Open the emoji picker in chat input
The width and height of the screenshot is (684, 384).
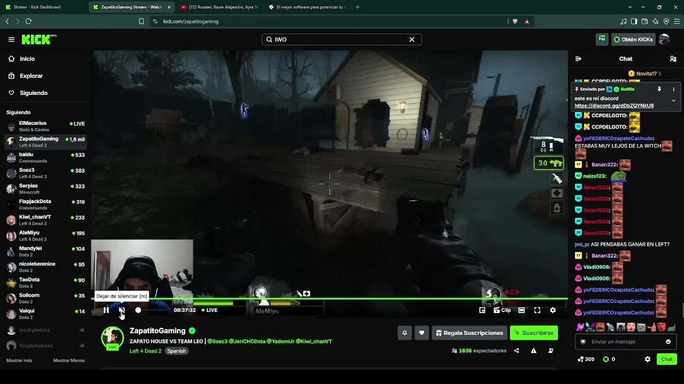point(668,341)
